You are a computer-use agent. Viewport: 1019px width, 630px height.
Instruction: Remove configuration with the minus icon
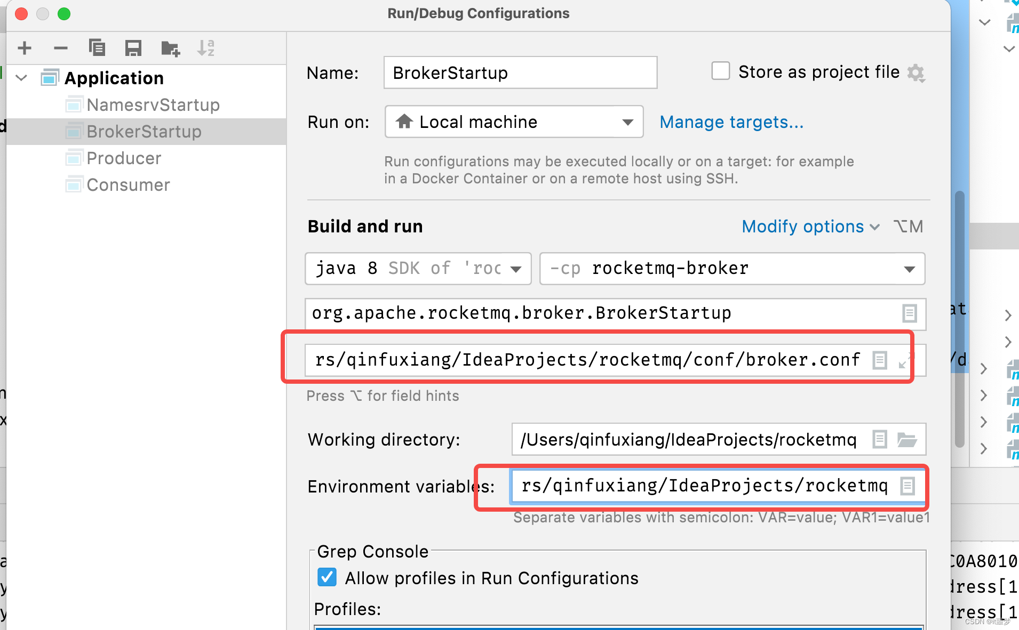point(61,49)
